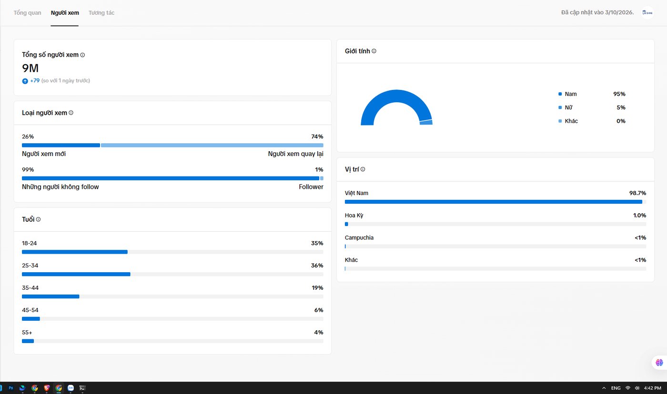This screenshot has width=667, height=394.
Task: Click the Campuchia location label
Action: click(359, 238)
